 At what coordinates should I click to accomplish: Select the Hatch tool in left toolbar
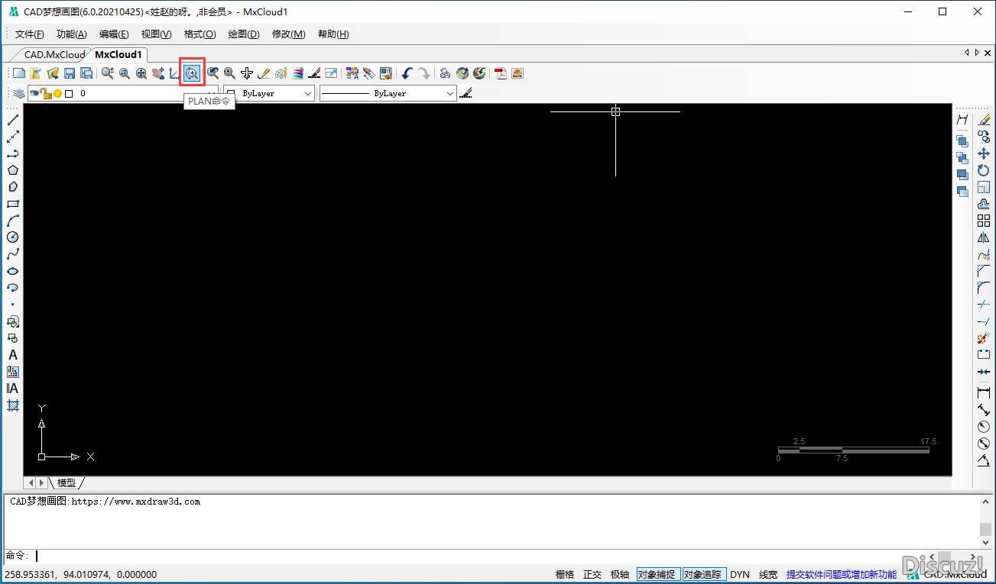coord(12,405)
